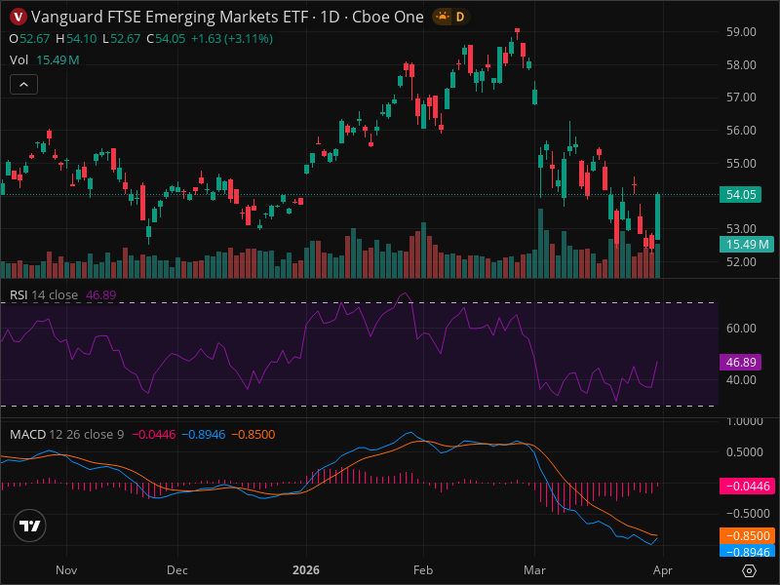Click the last green candle near 54.05
The image size is (780, 585).
click(657, 216)
